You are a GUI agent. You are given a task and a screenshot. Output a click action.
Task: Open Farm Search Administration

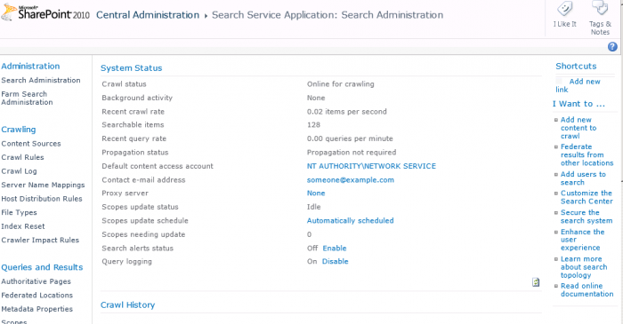coord(27,98)
